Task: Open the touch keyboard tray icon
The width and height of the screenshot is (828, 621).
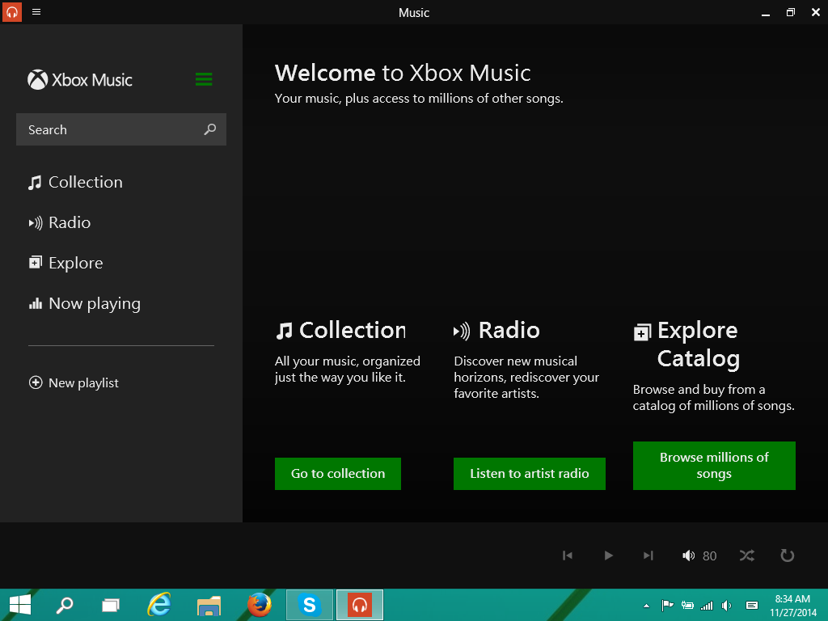Action: [752, 605]
